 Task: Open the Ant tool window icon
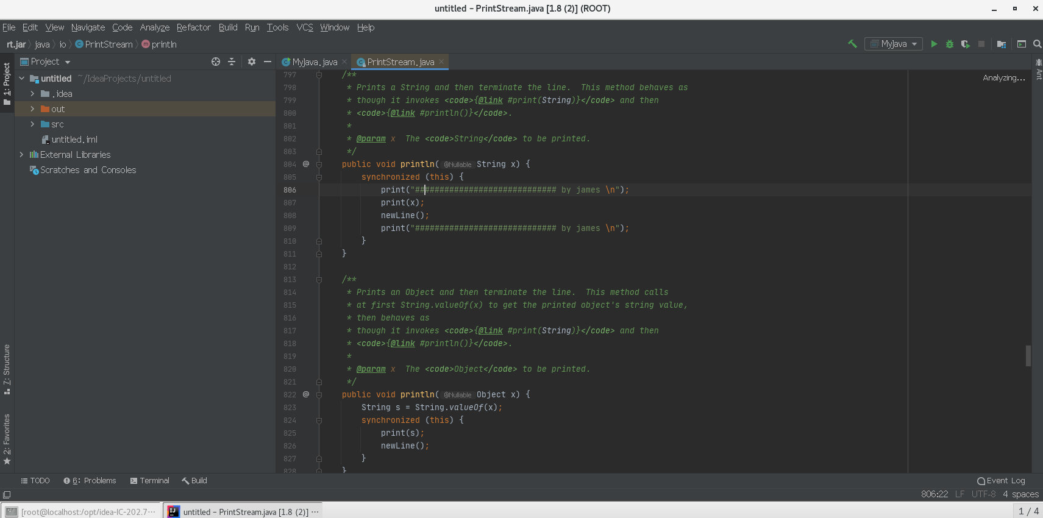[x=1039, y=69]
